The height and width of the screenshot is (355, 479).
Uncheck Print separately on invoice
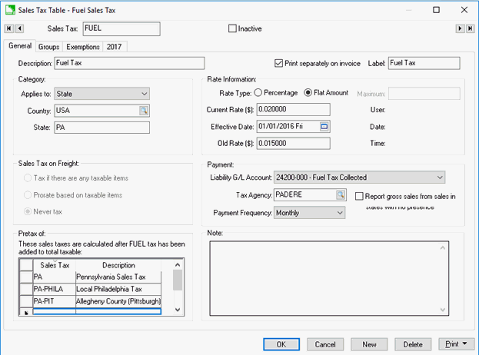tap(279, 63)
